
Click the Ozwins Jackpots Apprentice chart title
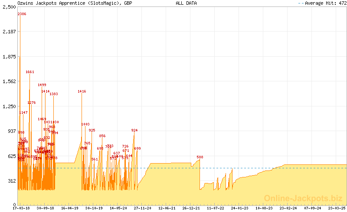click(x=75, y=3)
